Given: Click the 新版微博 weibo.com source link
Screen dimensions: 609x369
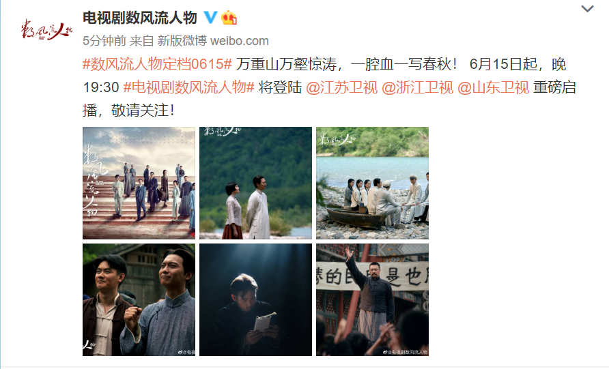Looking at the screenshot, I should point(213,41).
